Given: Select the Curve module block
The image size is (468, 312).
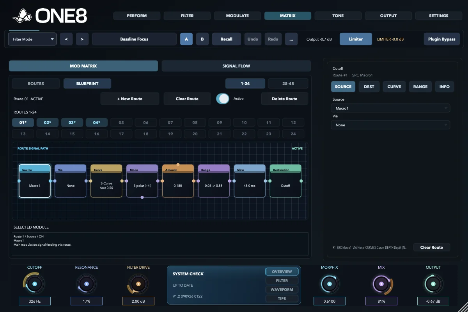Looking at the screenshot, I should click(x=106, y=181).
